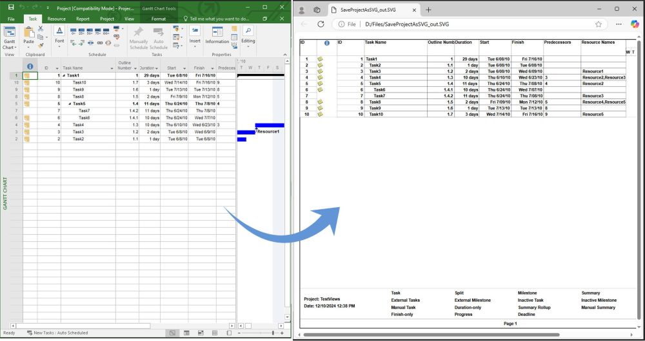Click the Format Painter brush icon
Viewport: 645px width, 341px height.
tap(41, 44)
